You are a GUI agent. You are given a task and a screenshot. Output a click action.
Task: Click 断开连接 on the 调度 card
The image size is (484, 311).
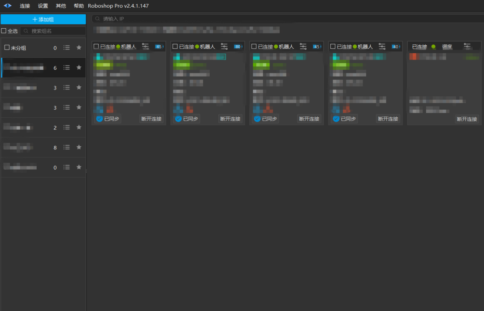(467, 119)
